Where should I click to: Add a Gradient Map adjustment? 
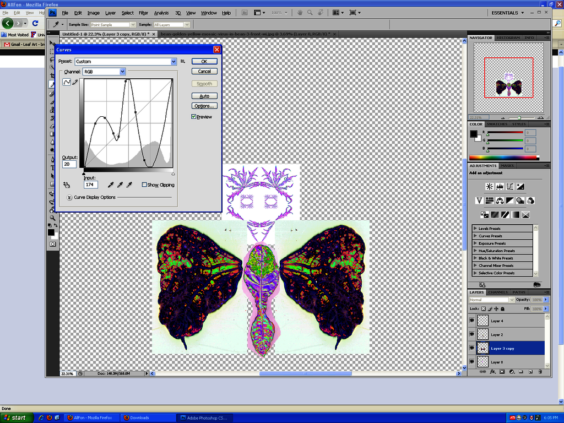coord(516,215)
